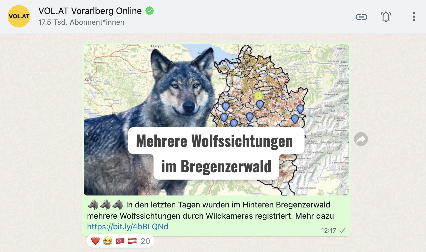Copy the channel link icon
The height and width of the screenshot is (252, 426).
361,17
